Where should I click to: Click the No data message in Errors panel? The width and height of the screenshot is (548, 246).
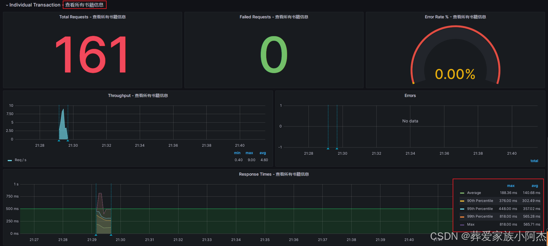(410, 121)
